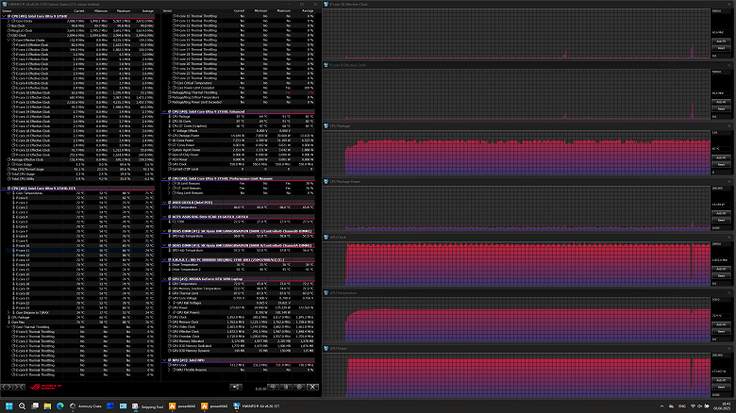Open taskbar Search
Screen dimensions: 736x413
pyautogui.click(x=23, y=406)
